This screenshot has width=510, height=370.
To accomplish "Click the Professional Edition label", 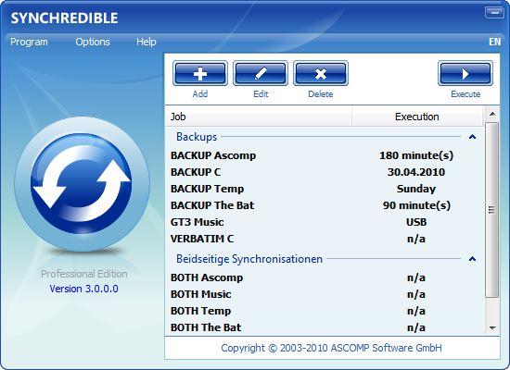I will 83,274.
